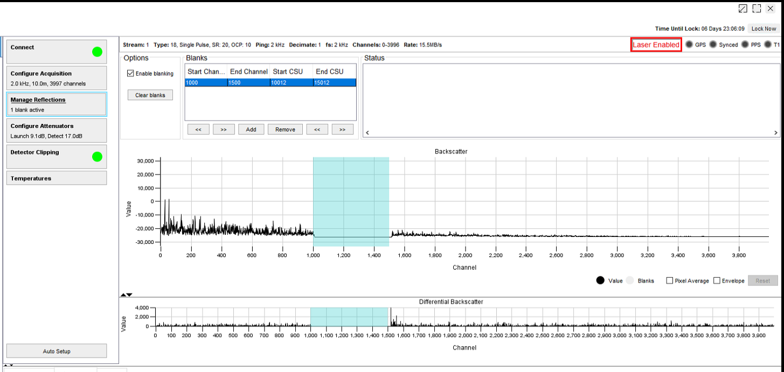
Task: Click the PPS status indicator light
Action: [745, 45]
